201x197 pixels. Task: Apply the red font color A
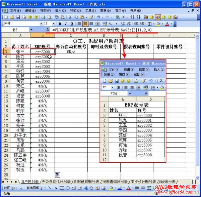[167, 24]
